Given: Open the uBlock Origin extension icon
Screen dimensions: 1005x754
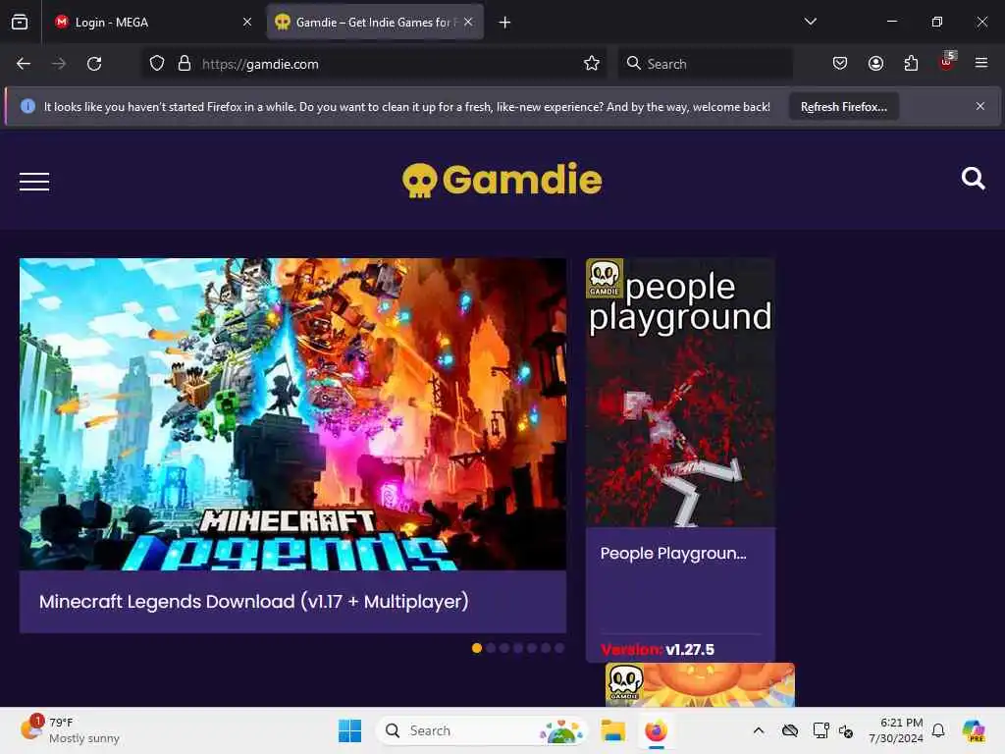Looking at the screenshot, I should coord(947,62).
